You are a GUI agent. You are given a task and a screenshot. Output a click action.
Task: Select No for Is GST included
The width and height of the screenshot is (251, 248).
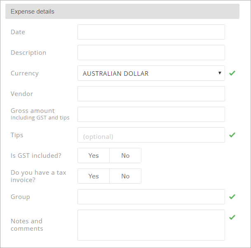pos(125,156)
